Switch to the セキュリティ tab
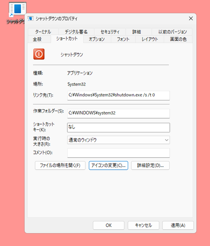The image size is (210, 246). [110, 32]
